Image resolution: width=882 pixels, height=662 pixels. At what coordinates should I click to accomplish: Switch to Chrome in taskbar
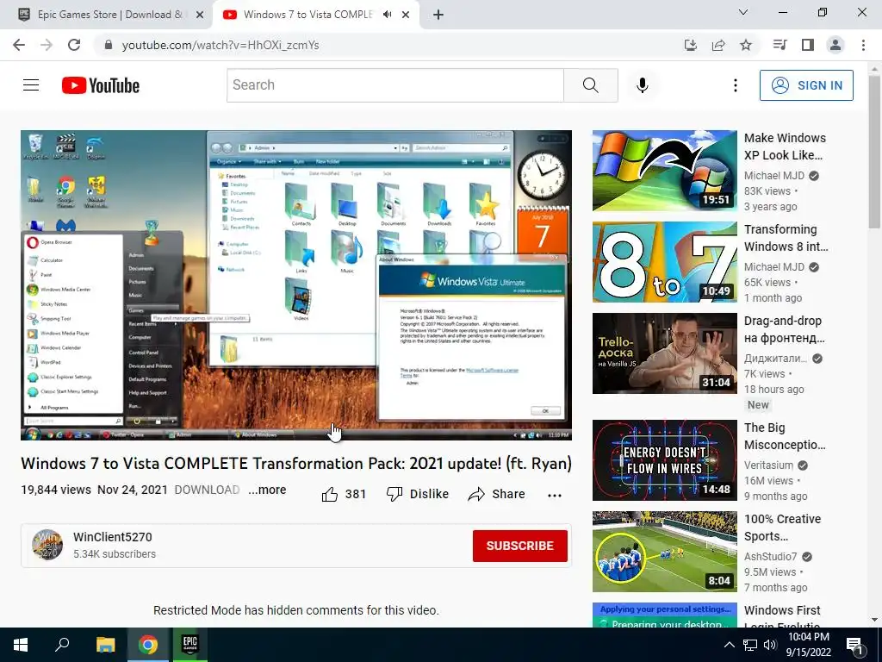[x=147, y=645]
